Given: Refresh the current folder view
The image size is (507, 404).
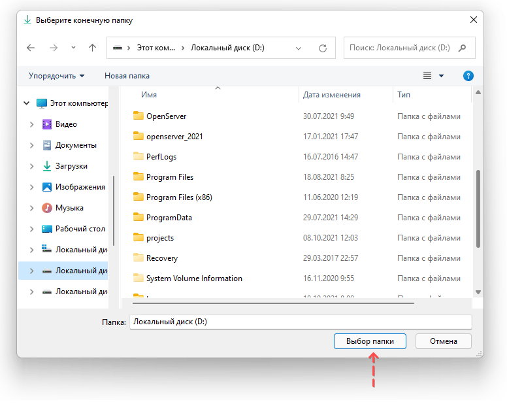Looking at the screenshot, I should [x=323, y=48].
